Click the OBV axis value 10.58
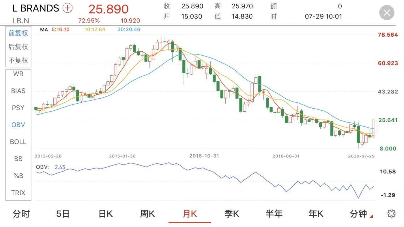404x227 pixels. [388, 172]
